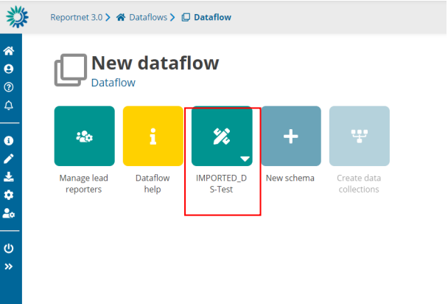Open the home icon in left sidebar
This screenshot has width=448, height=304.
pos(9,51)
